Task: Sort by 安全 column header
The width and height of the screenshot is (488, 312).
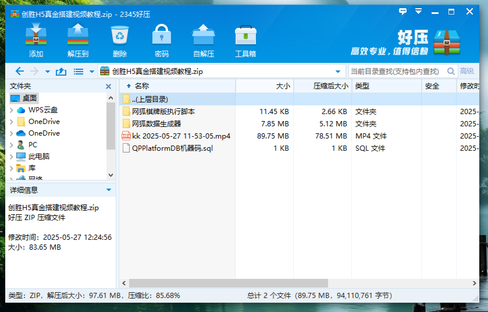Action: coord(439,86)
